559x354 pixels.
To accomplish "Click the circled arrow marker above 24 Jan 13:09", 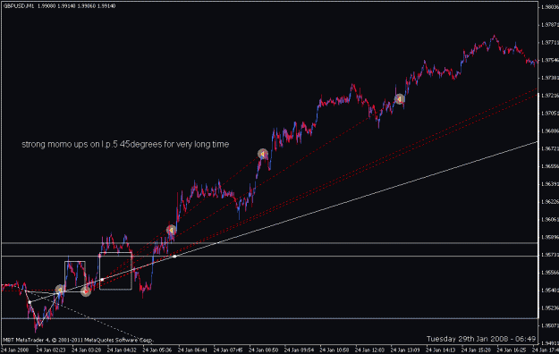I will click(400, 98).
